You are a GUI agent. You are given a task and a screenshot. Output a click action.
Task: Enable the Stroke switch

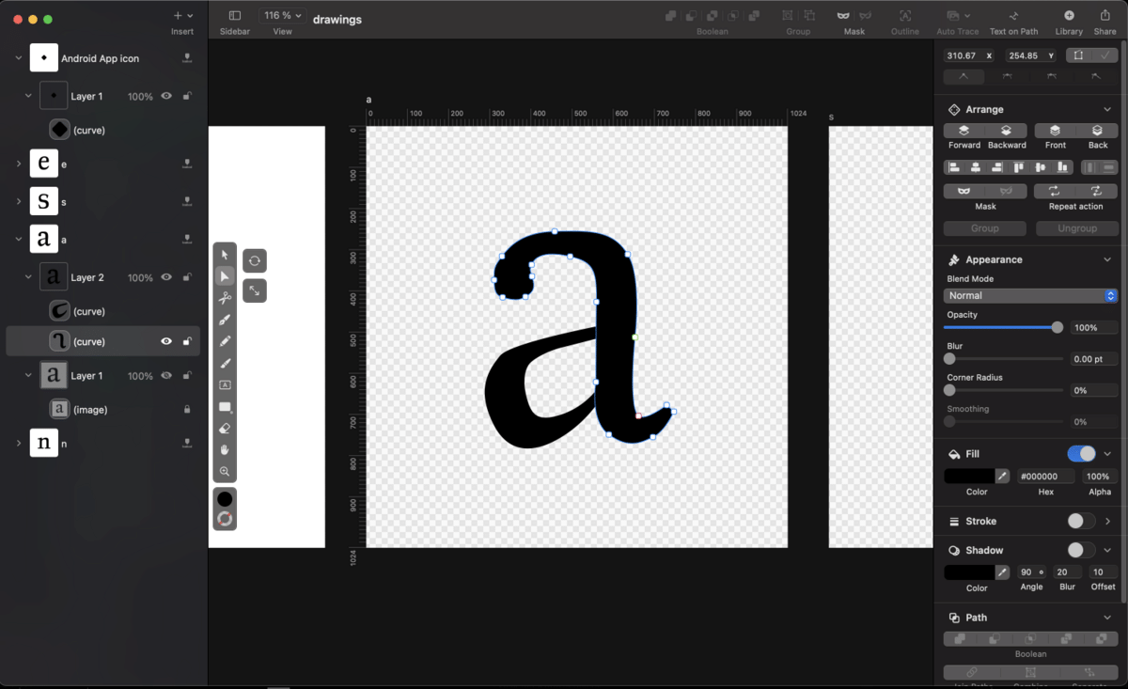pyautogui.click(x=1081, y=521)
